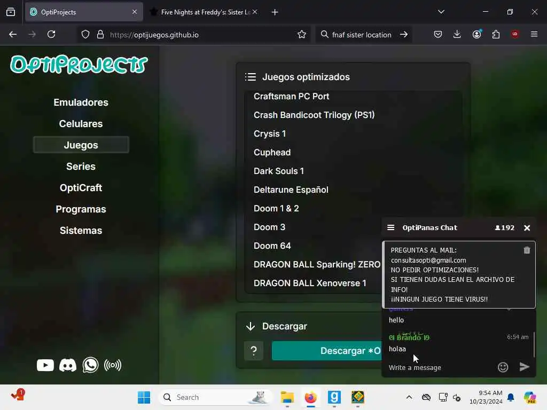Screen dimensions: 547x410
Task: Open the Firefox View icon
Action: point(11,12)
